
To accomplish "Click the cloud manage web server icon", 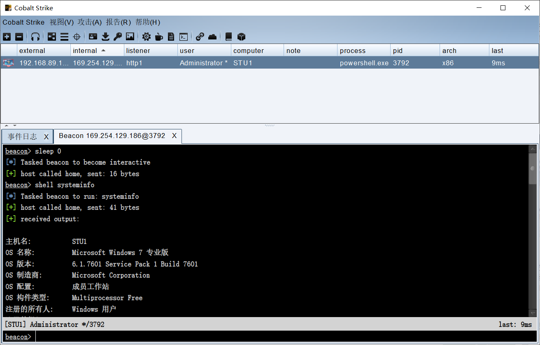I will 212,37.
